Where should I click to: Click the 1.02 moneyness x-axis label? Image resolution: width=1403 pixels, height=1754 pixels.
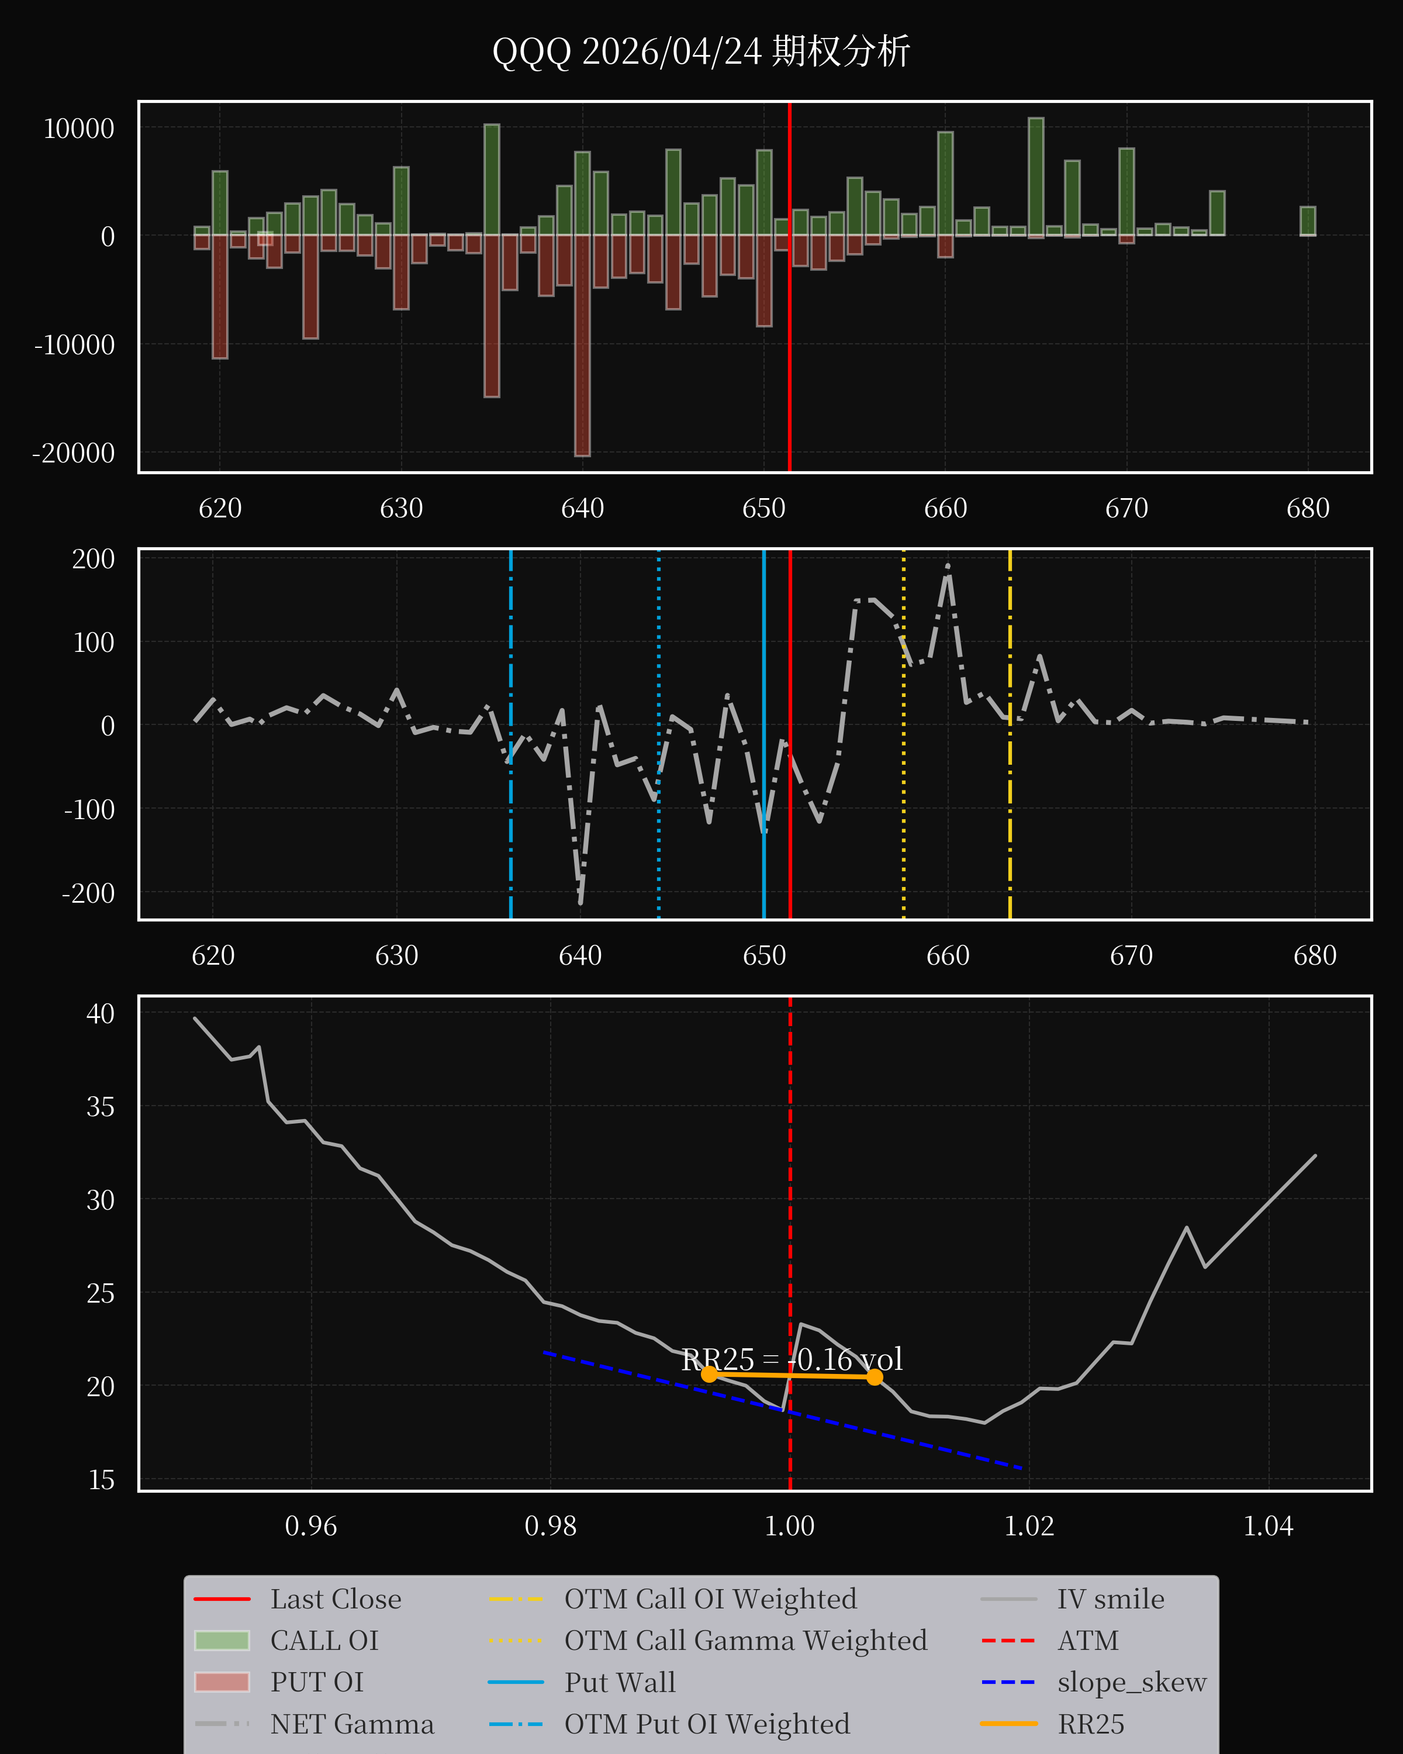[x=1029, y=1526]
